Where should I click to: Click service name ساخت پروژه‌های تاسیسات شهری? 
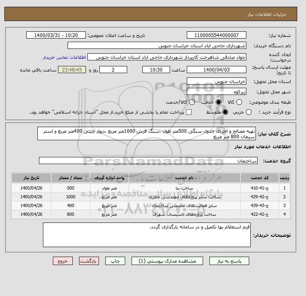(184, 215)
